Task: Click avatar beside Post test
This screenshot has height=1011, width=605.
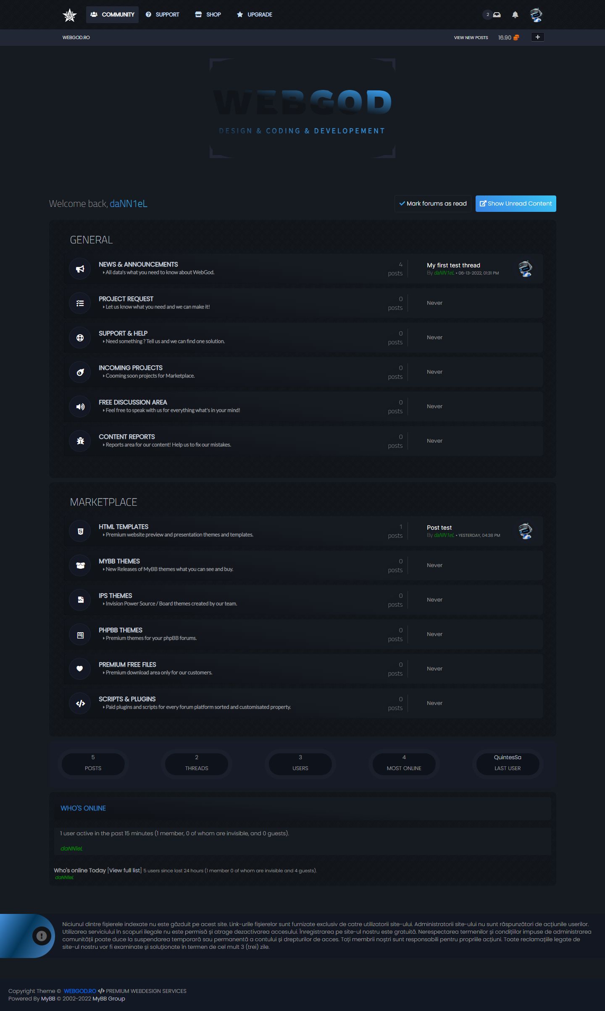Action: click(x=525, y=531)
